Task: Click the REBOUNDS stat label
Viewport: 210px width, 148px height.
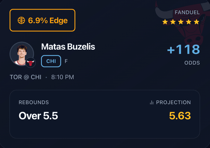Action: tap(34, 102)
